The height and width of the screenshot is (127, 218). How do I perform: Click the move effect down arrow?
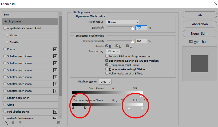20,122
